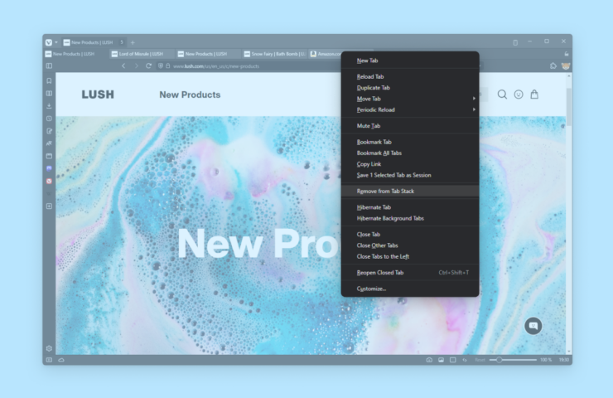Open the closed tabs trash icon
Screen dimensions: 613x398
point(515,42)
